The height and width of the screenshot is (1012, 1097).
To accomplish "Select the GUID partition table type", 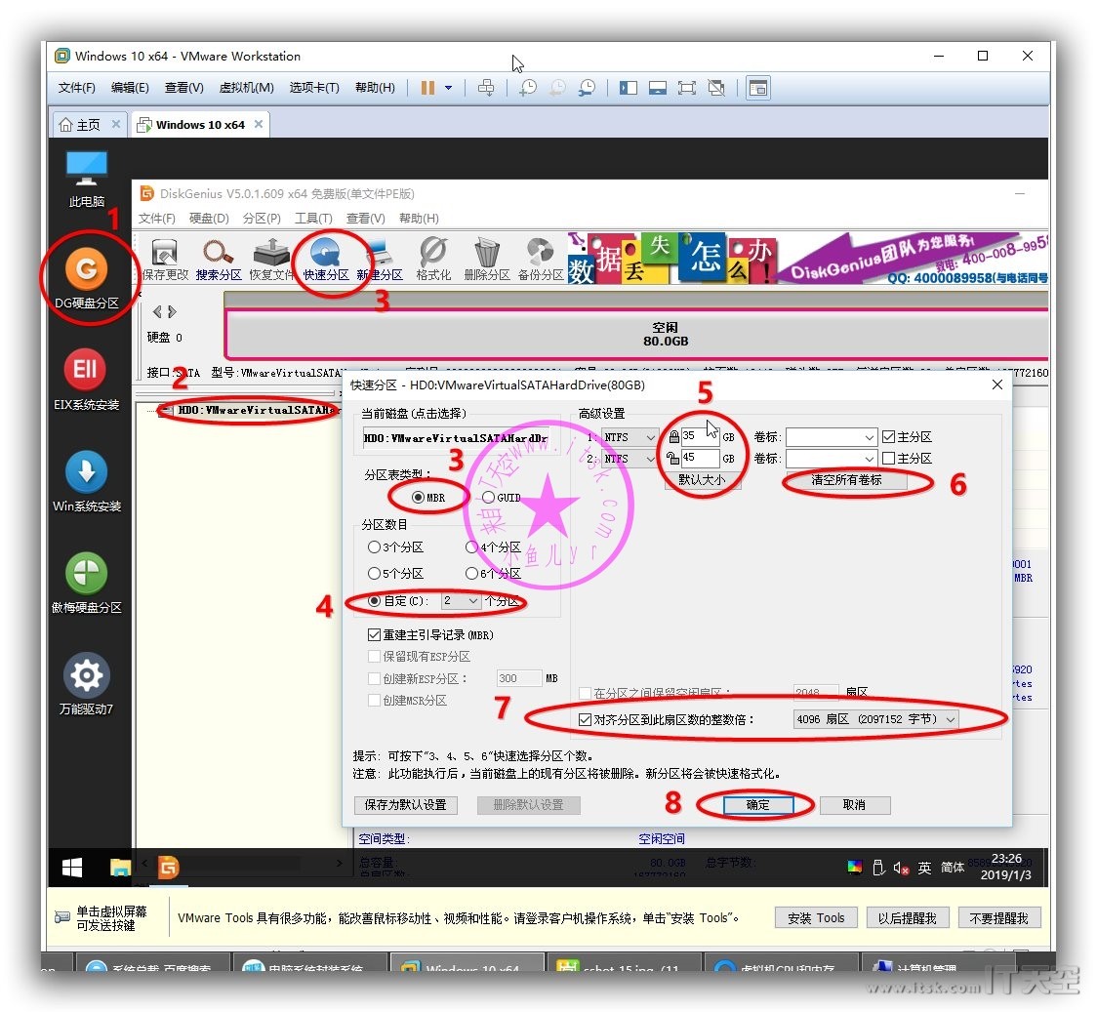I will [x=488, y=498].
